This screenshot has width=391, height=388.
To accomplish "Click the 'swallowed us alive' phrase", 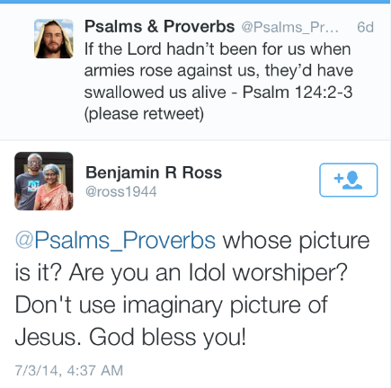I will click(x=155, y=93).
